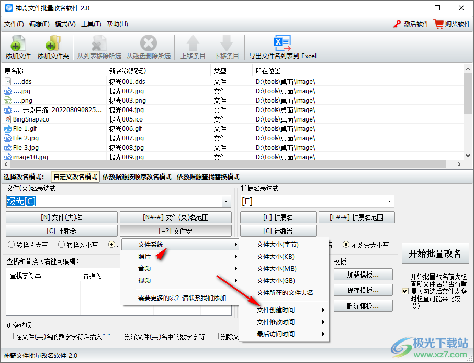Click Delete Selected From Disk icon
The image size is (474, 363).
click(x=149, y=43)
